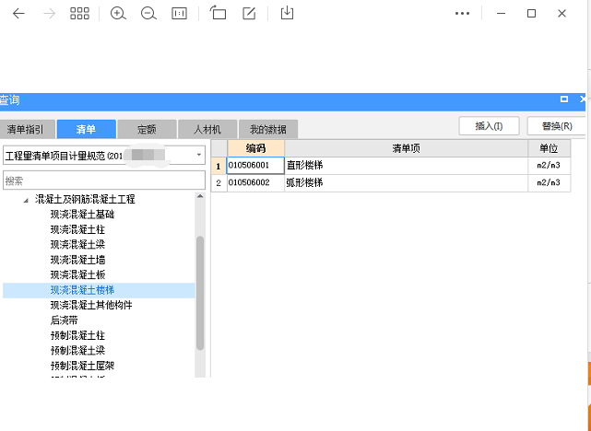Click the 插入(I) button
The image size is (591, 431).
[489, 126]
